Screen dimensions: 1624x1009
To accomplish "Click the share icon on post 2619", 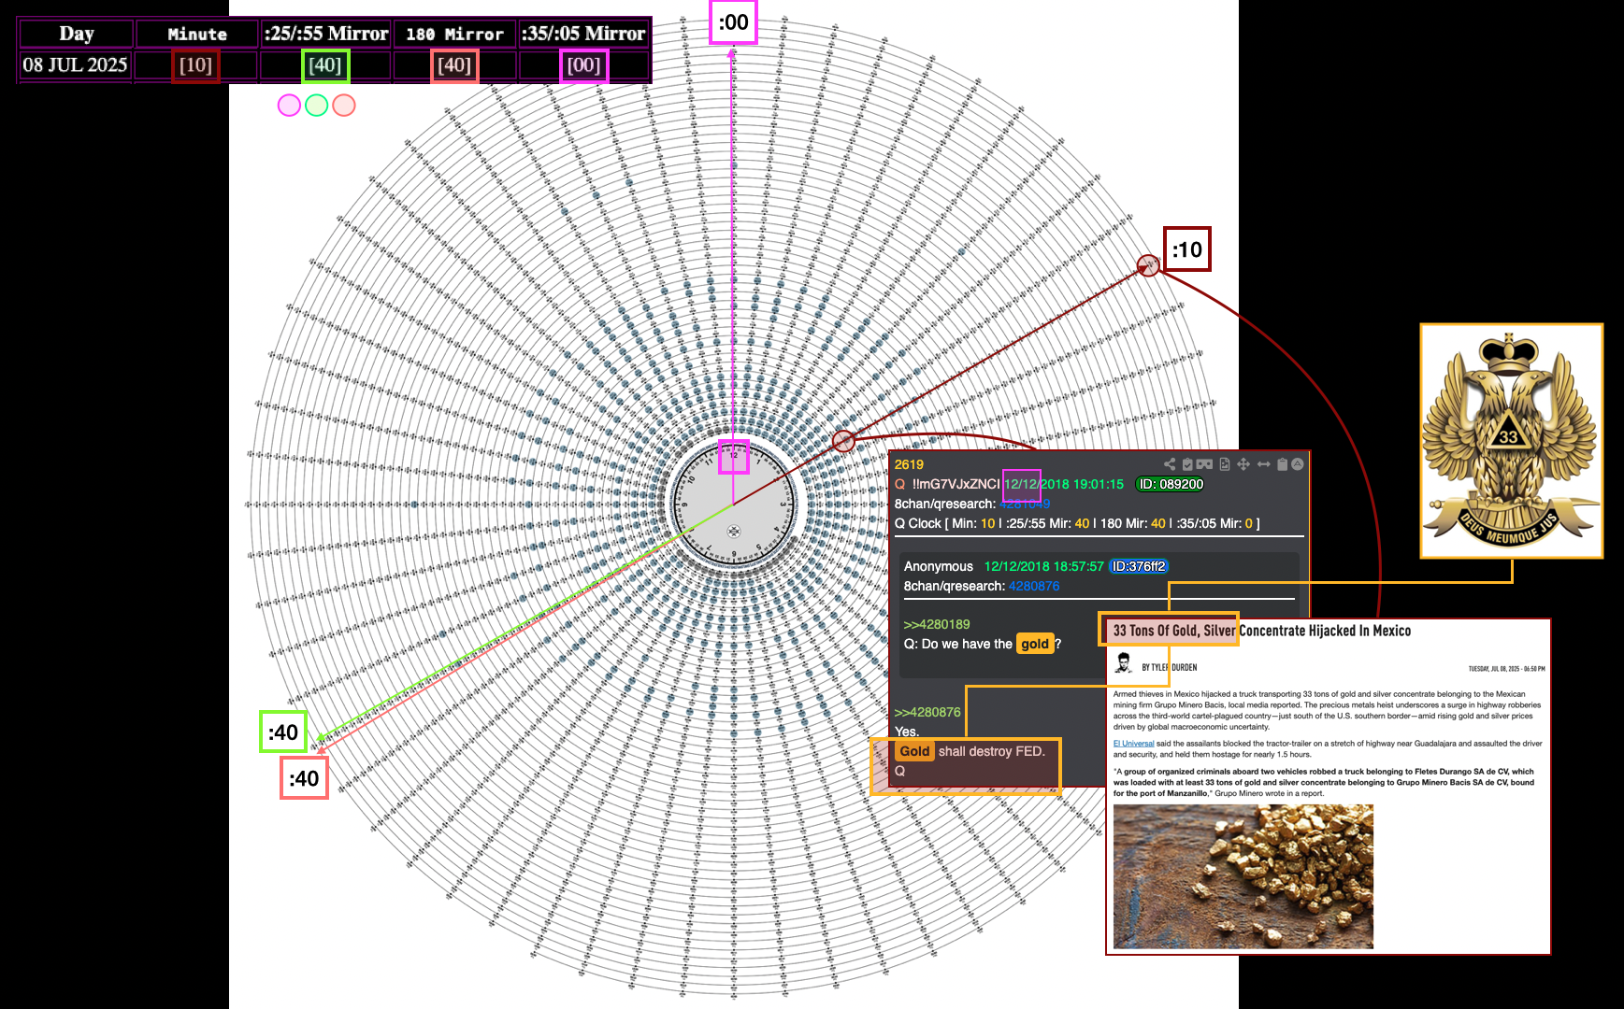I will (1169, 464).
